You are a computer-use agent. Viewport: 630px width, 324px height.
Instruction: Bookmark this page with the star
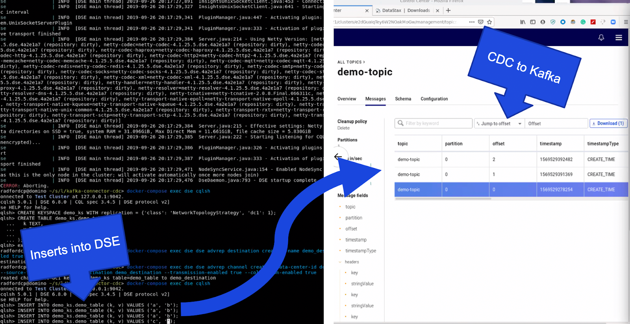489,22
